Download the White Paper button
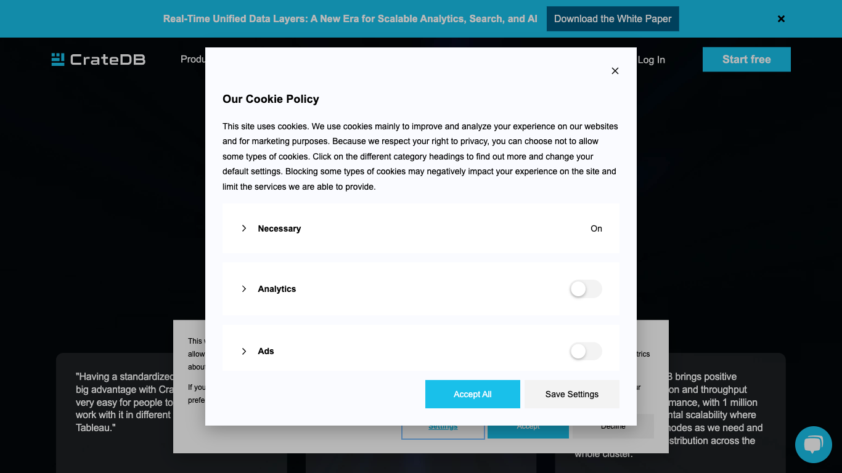842x473 pixels. 613,19
